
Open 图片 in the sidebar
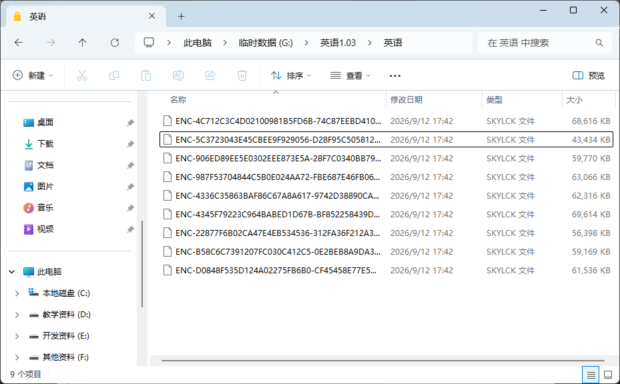[x=45, y=187]
